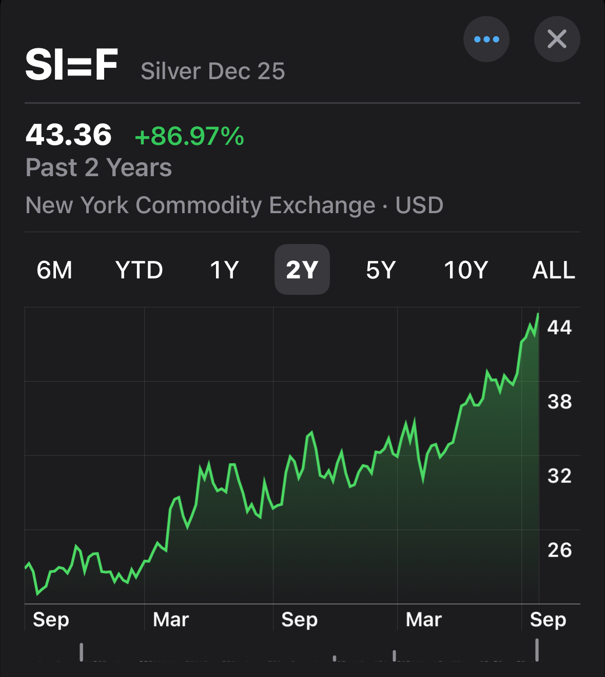Screen dimensions: 605x677
Task: Select the 6M time range
Action: (x=54, y=270)
